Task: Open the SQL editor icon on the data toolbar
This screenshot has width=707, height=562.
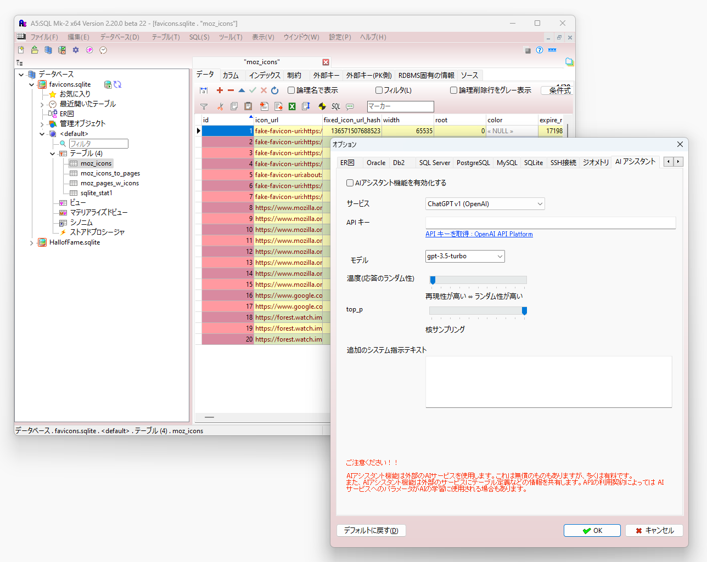Action: tap(335, 106)
